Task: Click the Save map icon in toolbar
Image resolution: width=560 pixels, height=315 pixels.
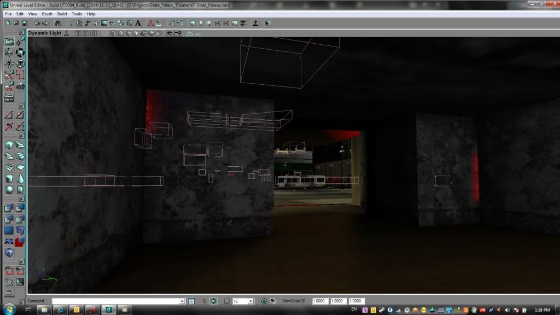Action: (24, 24)
